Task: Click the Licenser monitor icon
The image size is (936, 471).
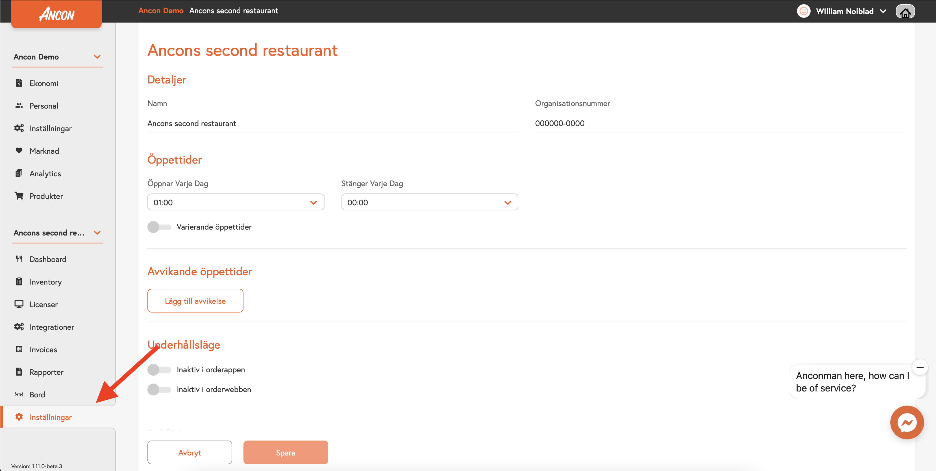Action: [x=19, y=304]
